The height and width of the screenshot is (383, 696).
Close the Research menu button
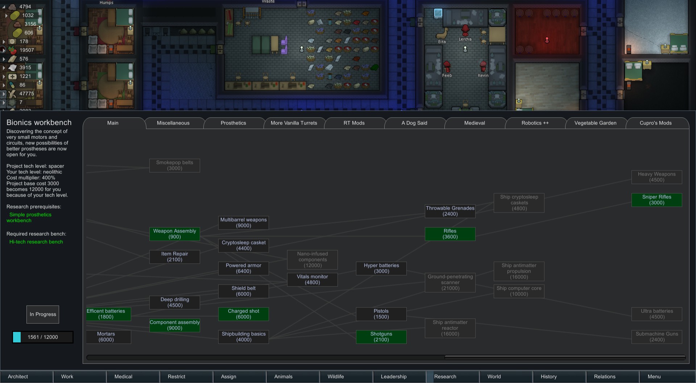point(453,376)
